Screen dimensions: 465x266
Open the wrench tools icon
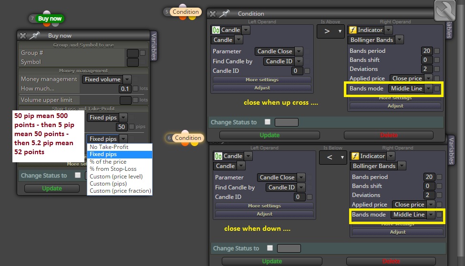coord(445,10)
